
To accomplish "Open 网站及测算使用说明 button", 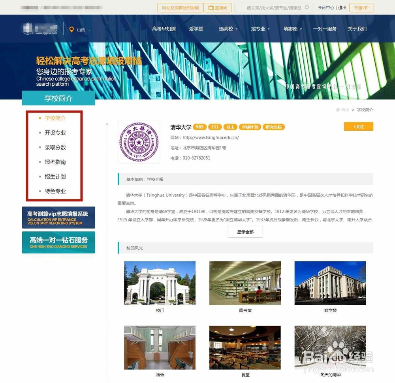I will [x=181, y=8].
